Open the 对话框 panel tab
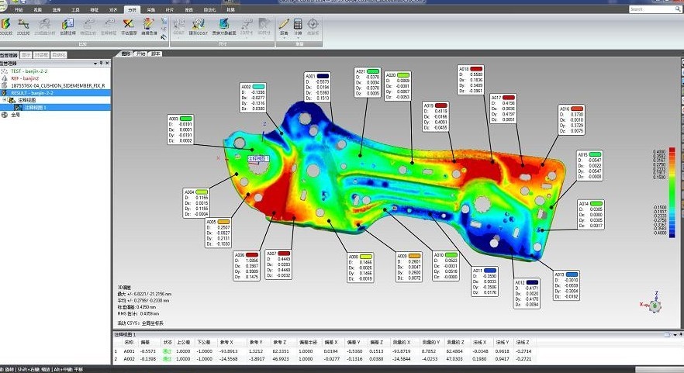 (41, 55)
